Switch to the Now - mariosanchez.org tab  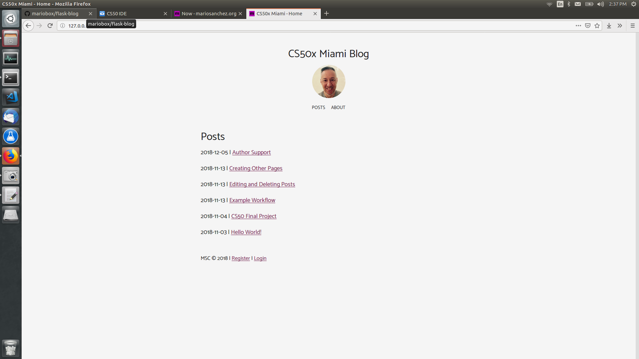[x=209, y=13]
